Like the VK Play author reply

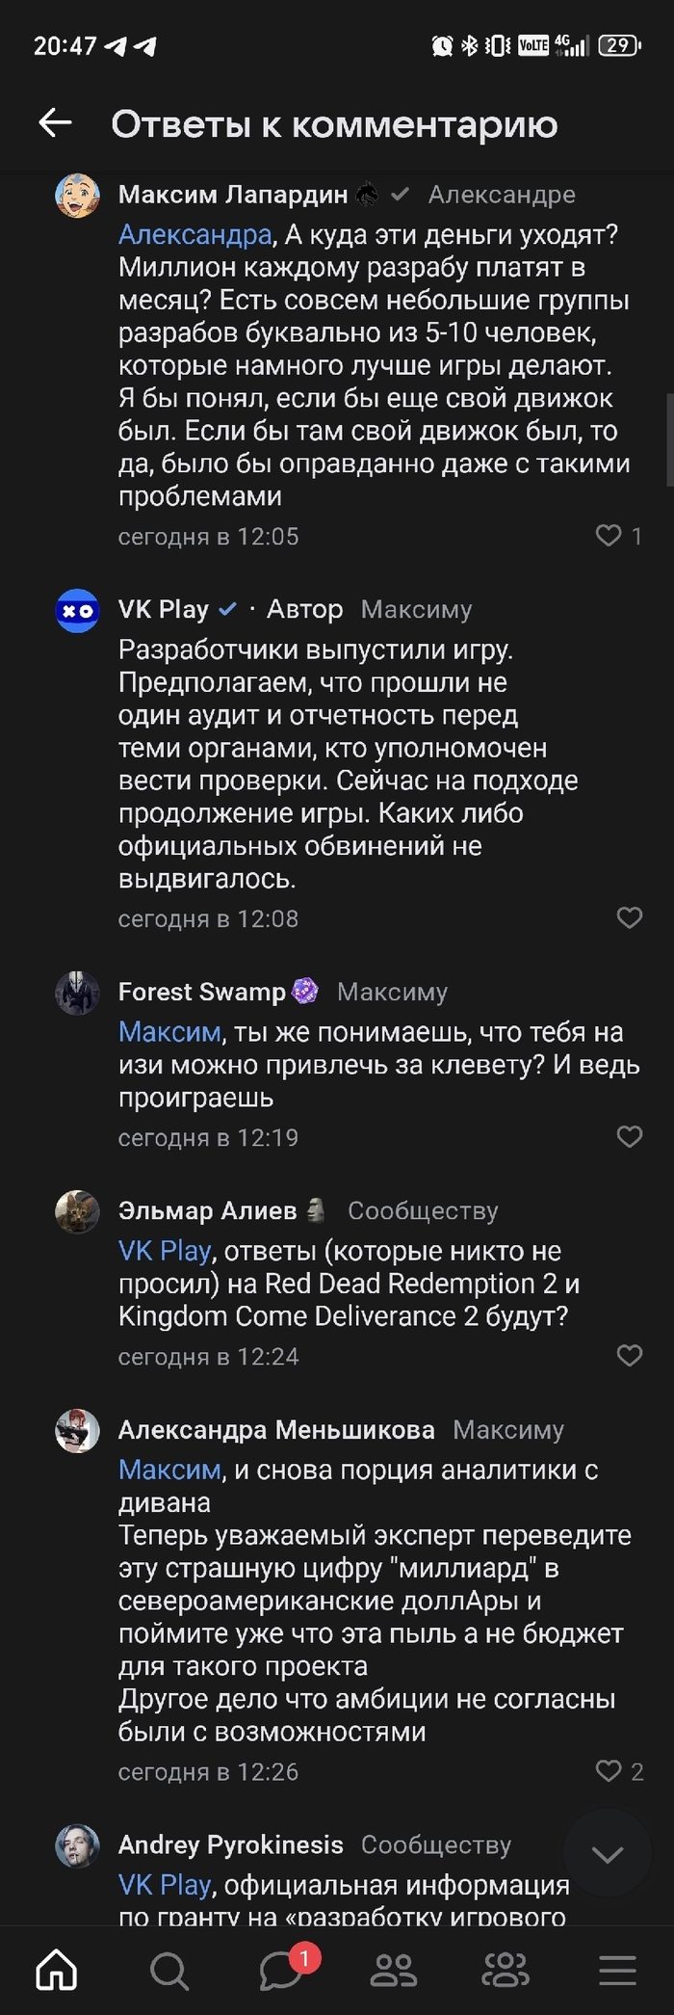(630, 917)
